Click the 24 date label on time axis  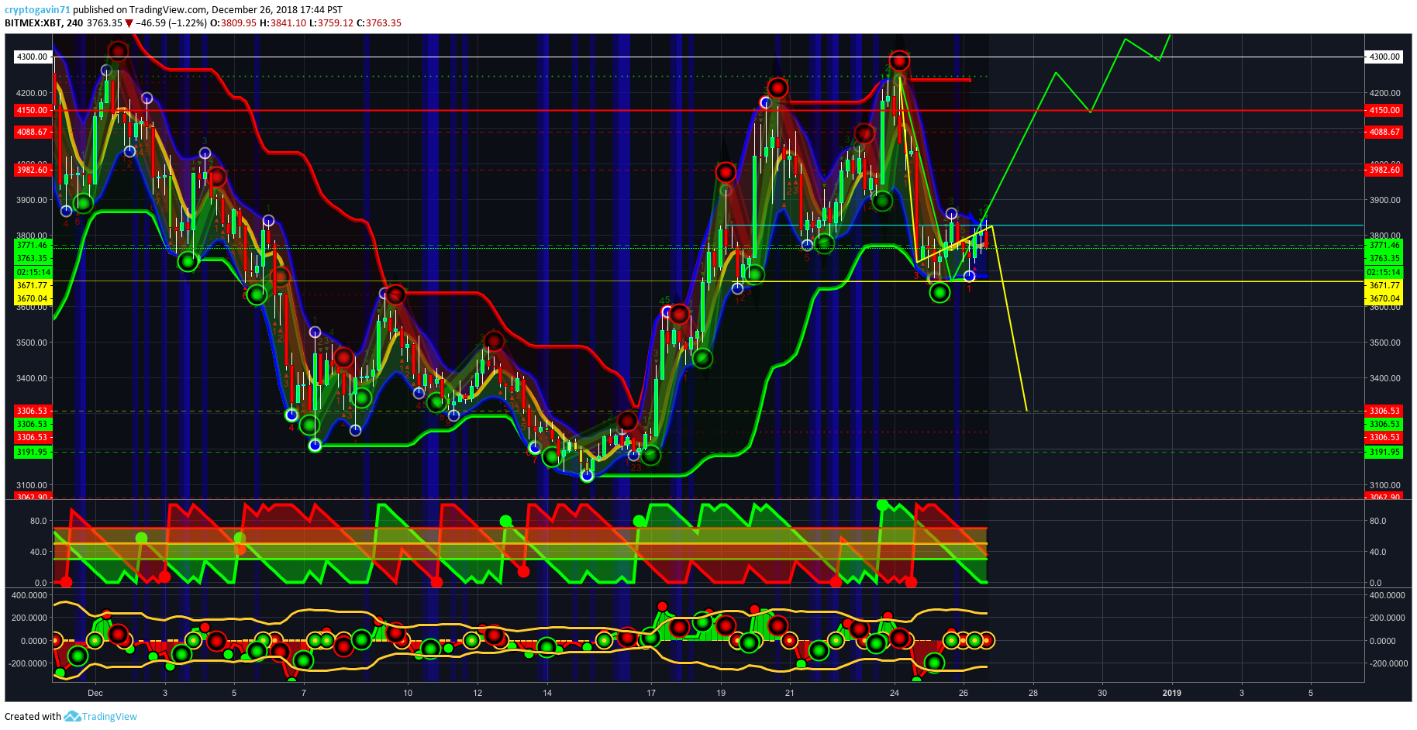(895, 693)
